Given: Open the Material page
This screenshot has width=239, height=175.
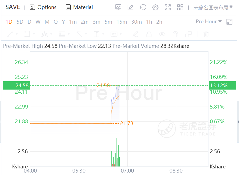Looking at the screenshot, I should (x=79, y=7).
